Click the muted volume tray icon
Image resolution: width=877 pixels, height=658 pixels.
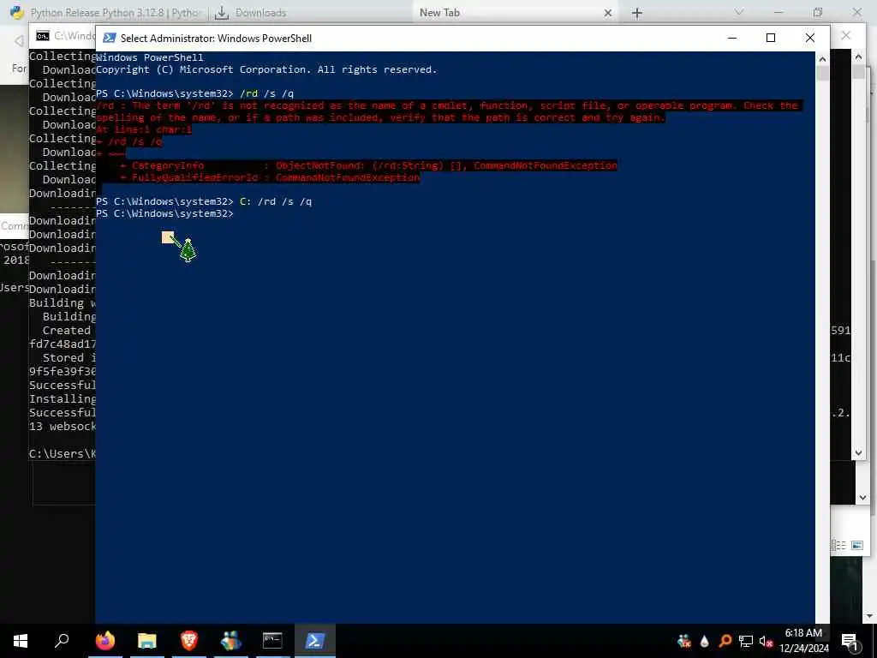coord(766,641)
